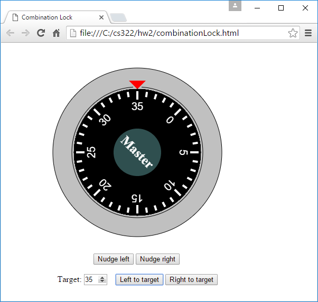Click the number 0 on the dial
This screenshot has height=302, width=318.
[x=170, y=120]
